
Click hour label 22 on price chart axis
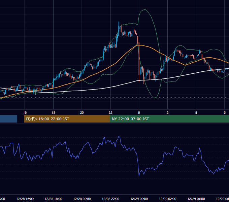110,113
